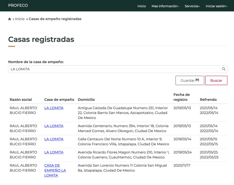Click the home icon in breadcrumb
Image resolution: width=234 pixels, height=185 pixels.
pyautogui.click(x=10, y=19)
